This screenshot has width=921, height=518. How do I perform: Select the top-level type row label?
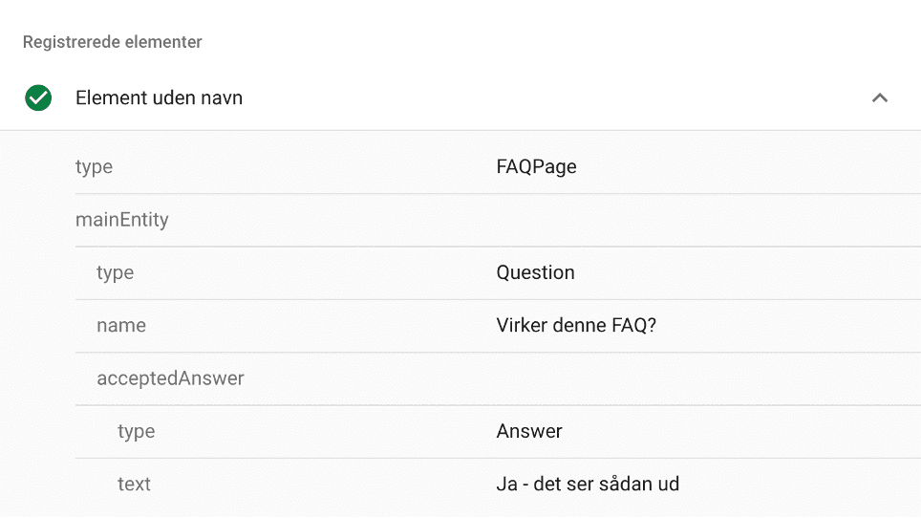(94, 167)
